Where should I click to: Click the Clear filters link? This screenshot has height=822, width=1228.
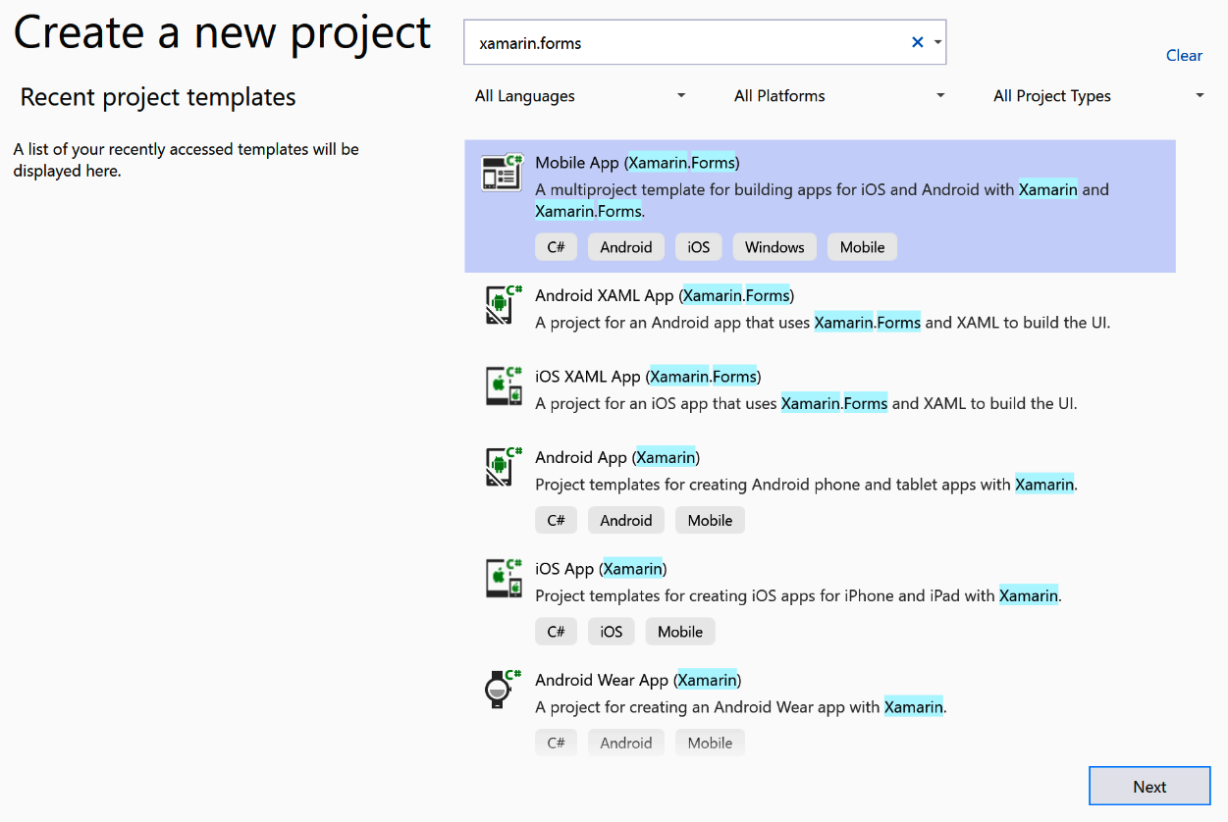[x=1184, y=55]
